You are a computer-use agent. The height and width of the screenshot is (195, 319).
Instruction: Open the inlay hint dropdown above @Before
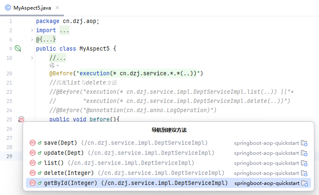click(54, 66)
